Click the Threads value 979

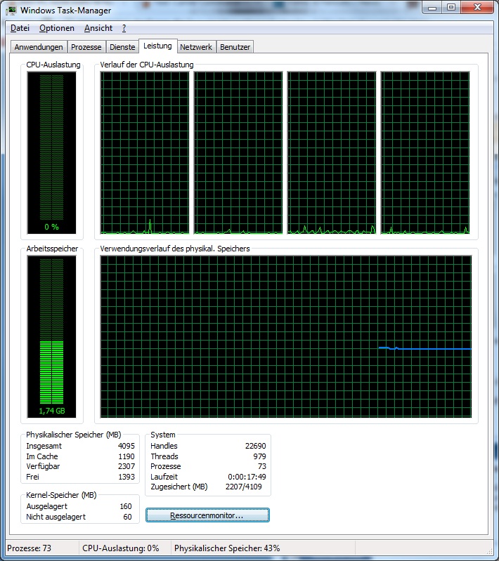pyautogui.click(x=259, y=456)
